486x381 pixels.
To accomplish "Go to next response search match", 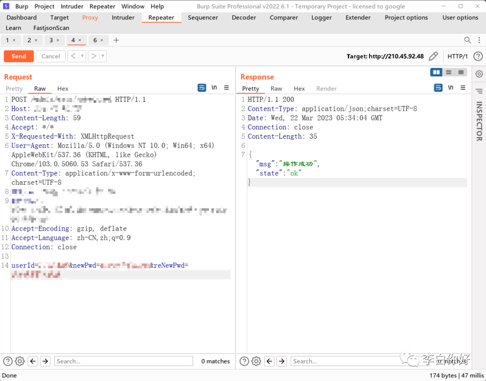I will pos(282,361).
